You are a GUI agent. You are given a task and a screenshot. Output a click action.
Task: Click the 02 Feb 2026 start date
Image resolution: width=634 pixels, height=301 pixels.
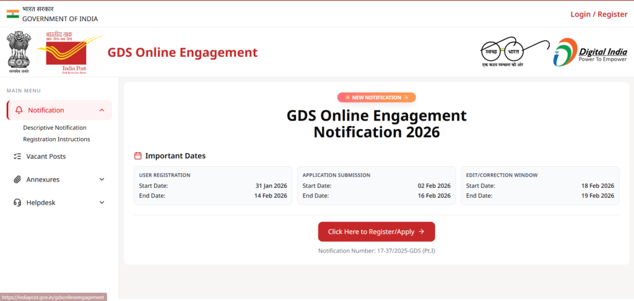click(x=434, y=186)
